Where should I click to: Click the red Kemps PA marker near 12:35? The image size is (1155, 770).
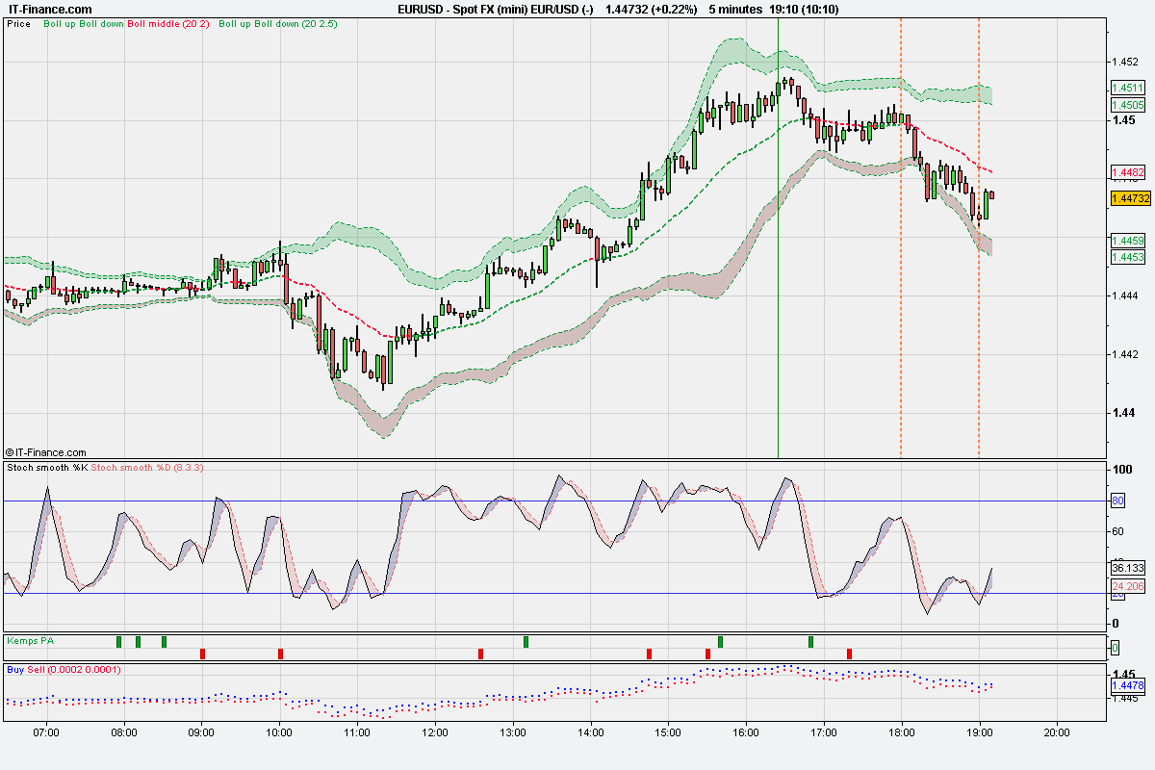coord(480,654)
